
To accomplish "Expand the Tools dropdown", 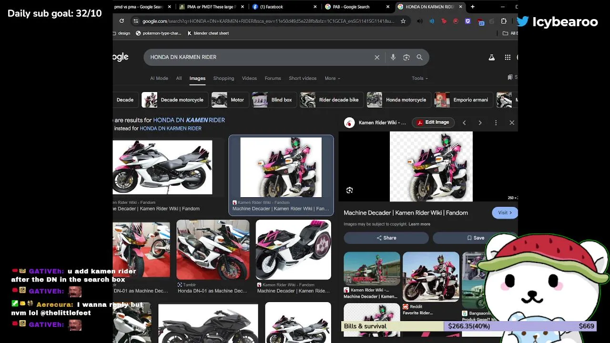I will [x=420, y=78].
